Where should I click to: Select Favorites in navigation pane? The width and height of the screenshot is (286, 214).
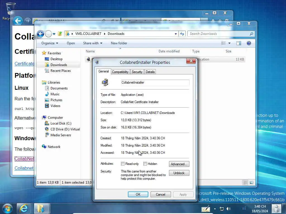(x=54, y=53)
